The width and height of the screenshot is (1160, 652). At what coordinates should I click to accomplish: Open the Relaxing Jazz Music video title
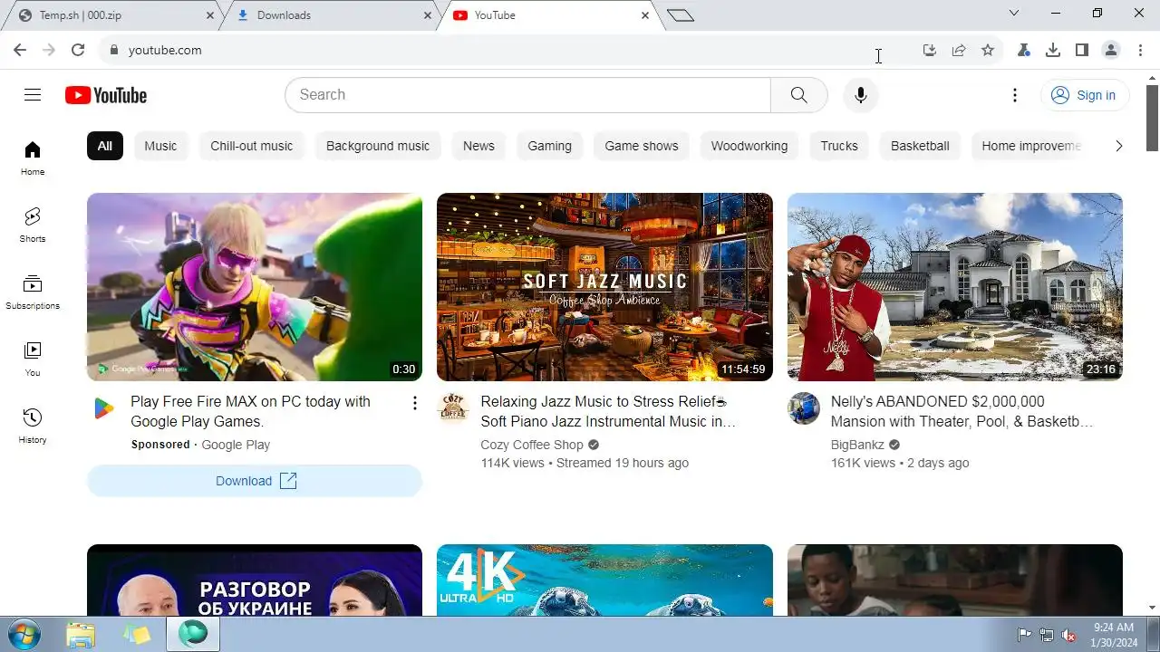pos(608,411)
